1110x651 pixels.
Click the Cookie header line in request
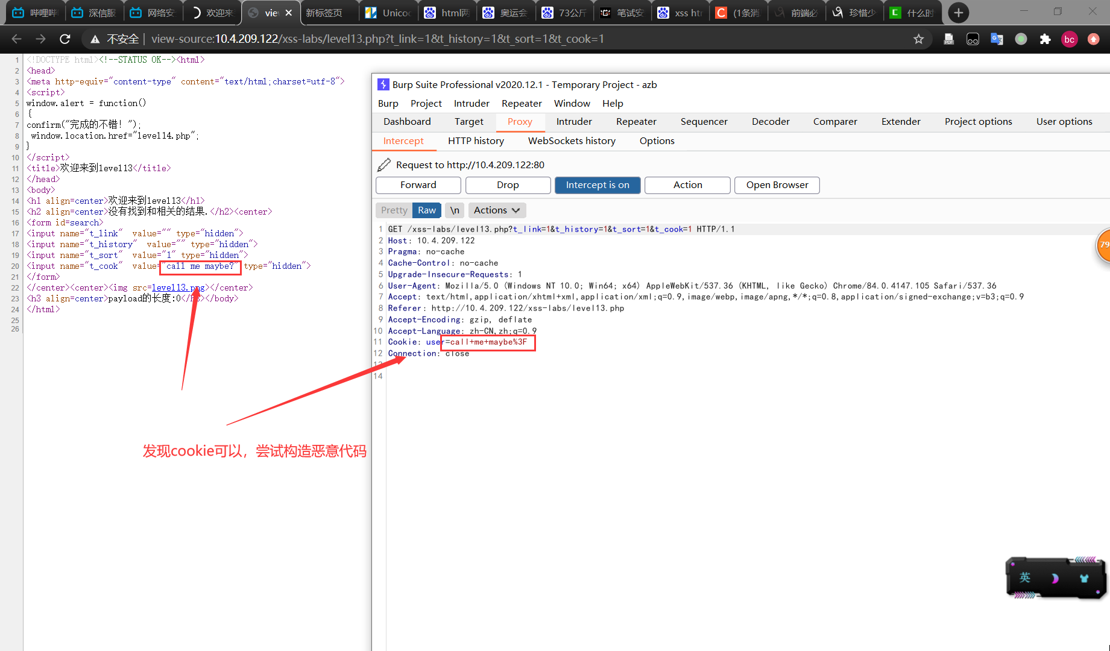[x=458, y=342]
